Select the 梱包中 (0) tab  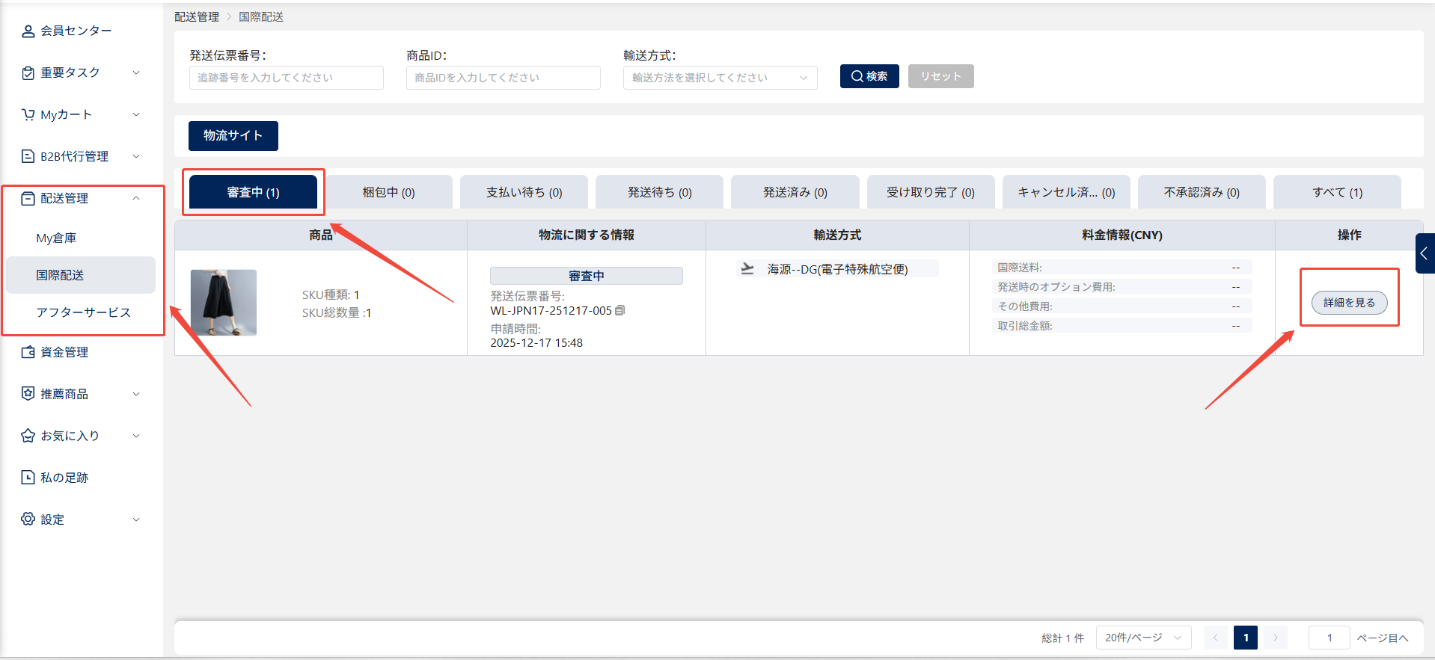388,192
